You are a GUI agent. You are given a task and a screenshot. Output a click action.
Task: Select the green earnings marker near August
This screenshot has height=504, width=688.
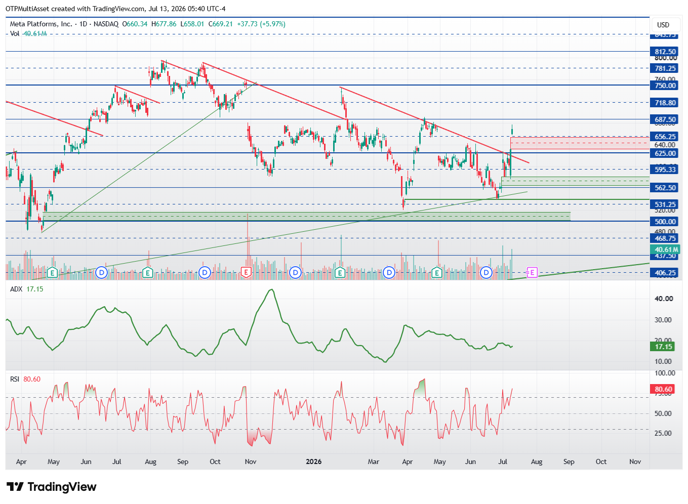[x=147, y=273]
